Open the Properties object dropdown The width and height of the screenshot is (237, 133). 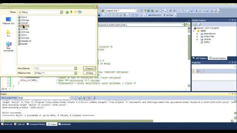click(235, 66)
